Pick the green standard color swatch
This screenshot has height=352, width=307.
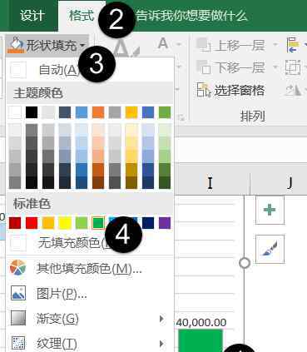point(98,223)
